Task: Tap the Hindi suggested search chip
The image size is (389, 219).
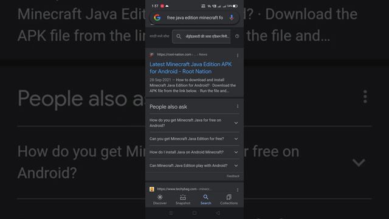Action: click(201, 36)
